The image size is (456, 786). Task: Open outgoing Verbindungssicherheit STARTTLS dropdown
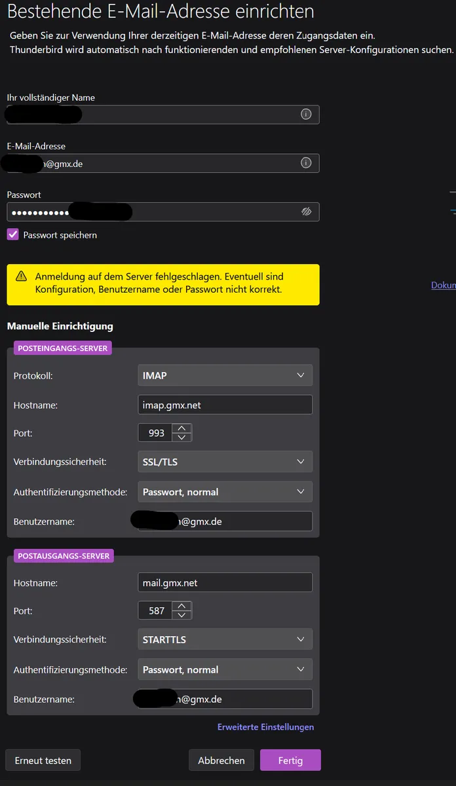click(225, 639)
